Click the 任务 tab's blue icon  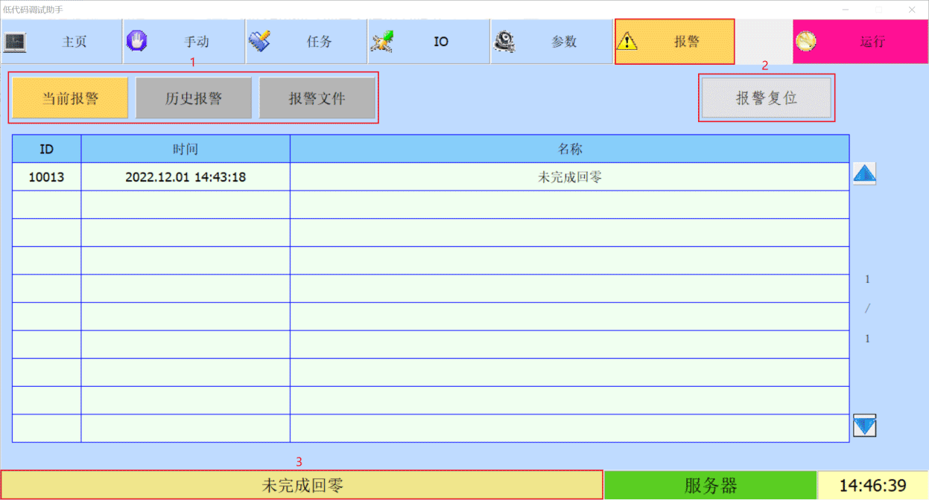click(x=259, y=41)
